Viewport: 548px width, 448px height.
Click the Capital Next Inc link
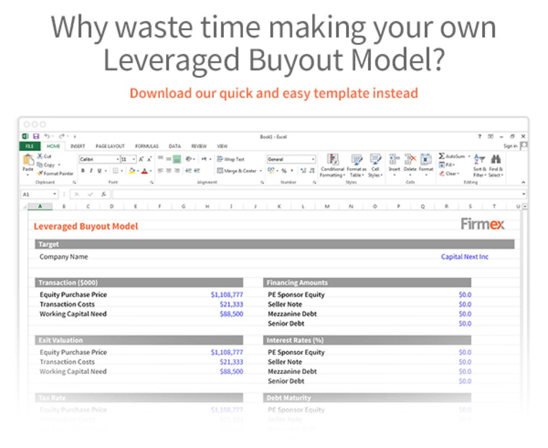click(x=464, y=256)
